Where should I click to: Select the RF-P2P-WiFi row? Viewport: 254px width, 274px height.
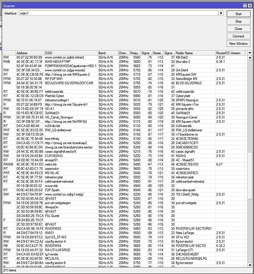pyautogui.click(x=125, y=79)
